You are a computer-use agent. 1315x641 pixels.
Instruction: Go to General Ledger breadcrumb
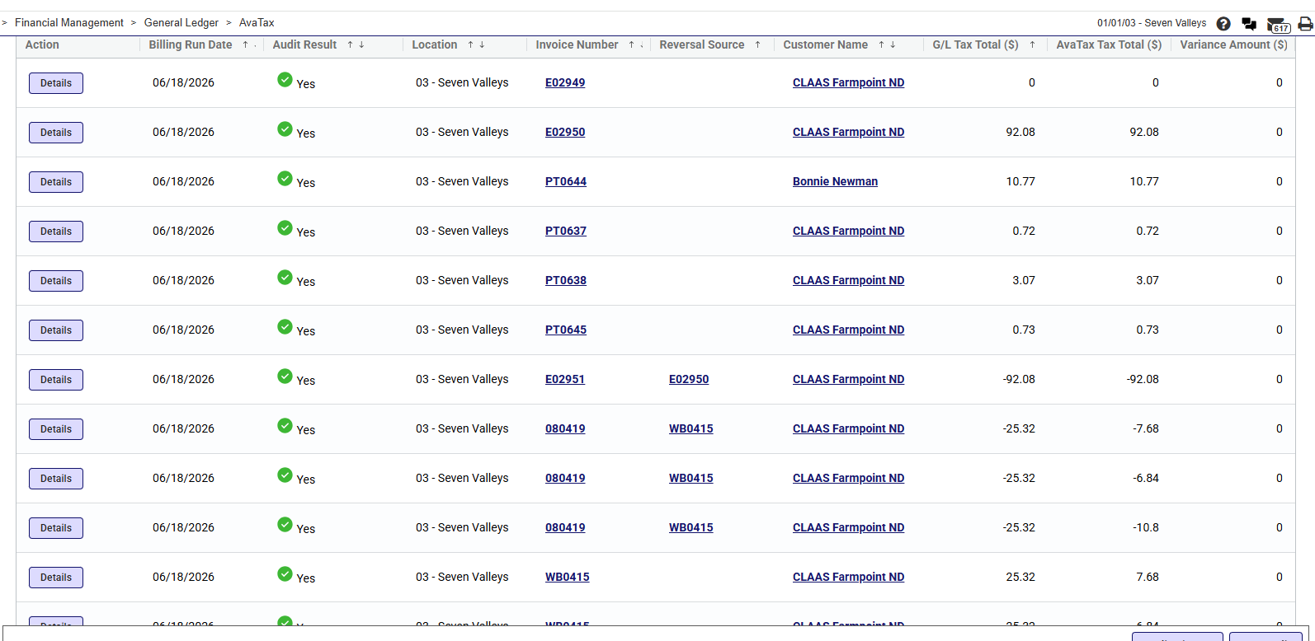(181, 23)
